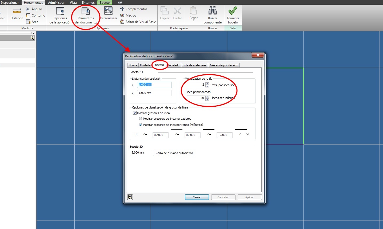Image resolution: width=383 pixels, height=229 pixels.
Task: Switch to the Inspeccionar ribbon tab
Action: 10,3
